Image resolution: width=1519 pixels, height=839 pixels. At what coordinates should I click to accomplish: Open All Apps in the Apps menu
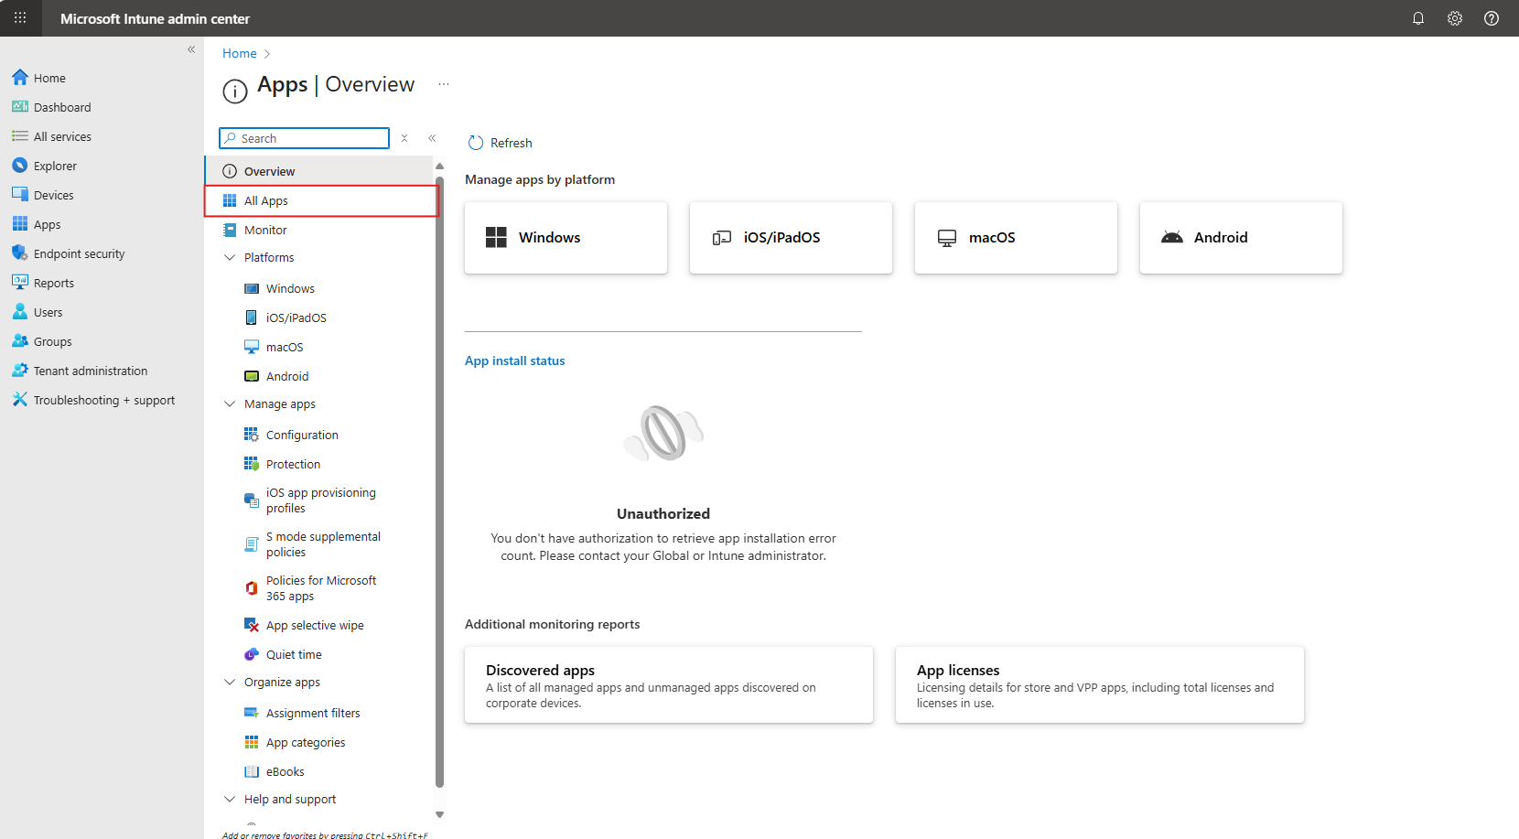[321, 200]
